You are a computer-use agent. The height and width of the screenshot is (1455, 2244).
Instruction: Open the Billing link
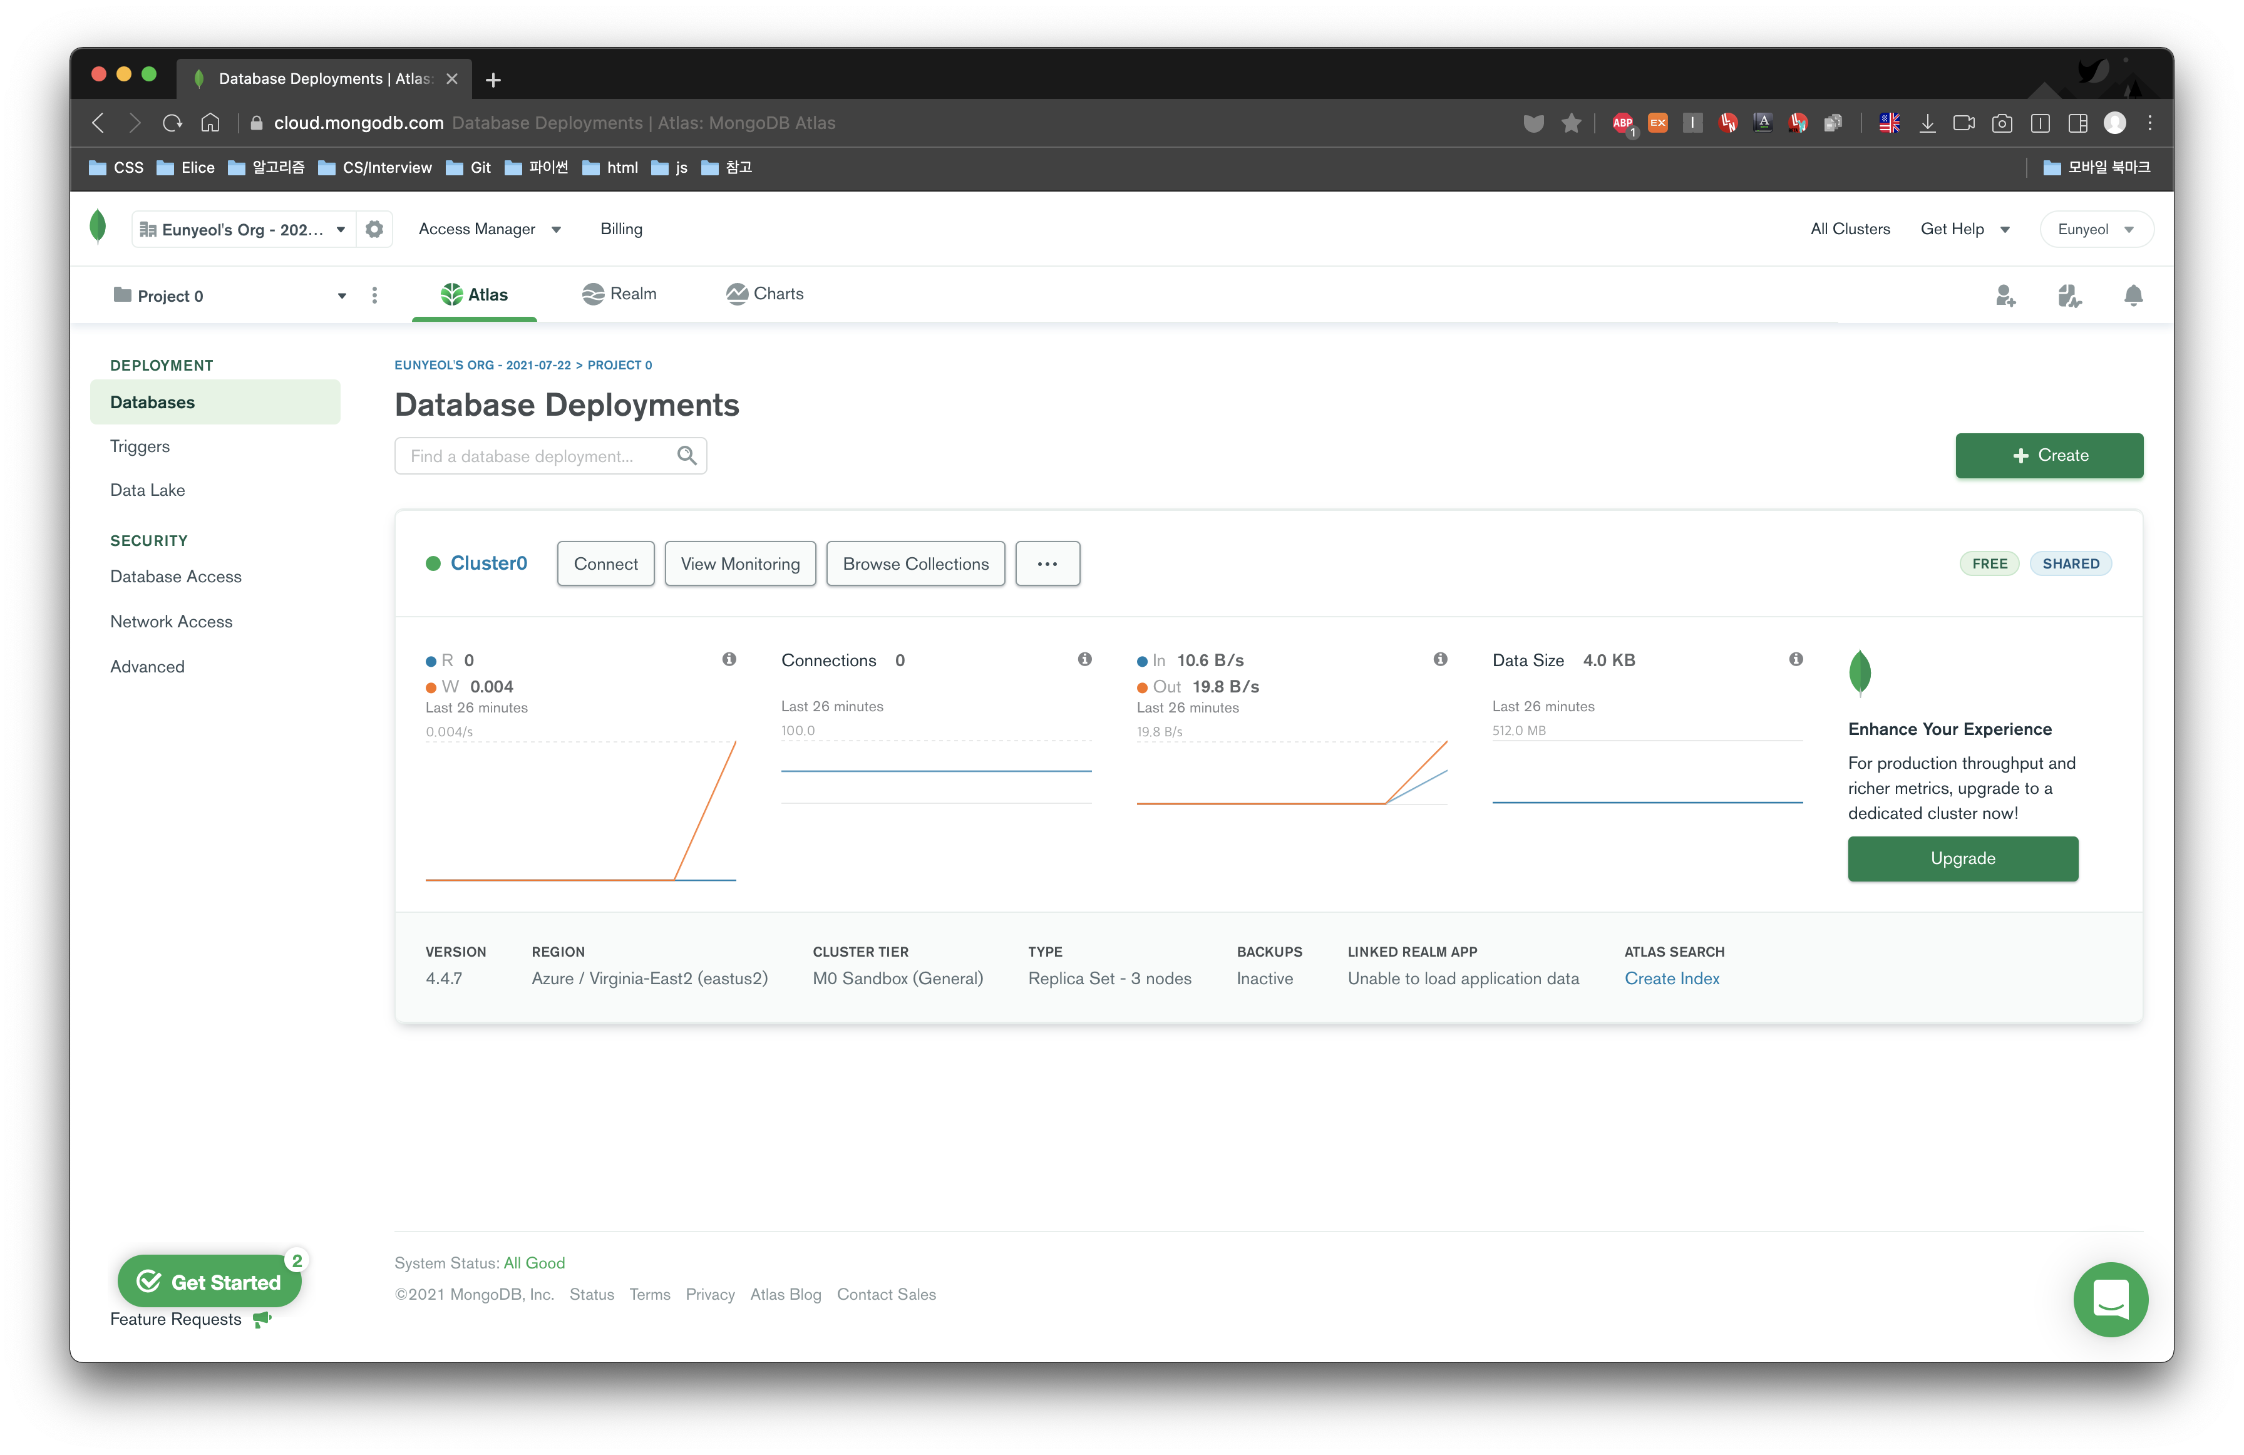[621, 229]
